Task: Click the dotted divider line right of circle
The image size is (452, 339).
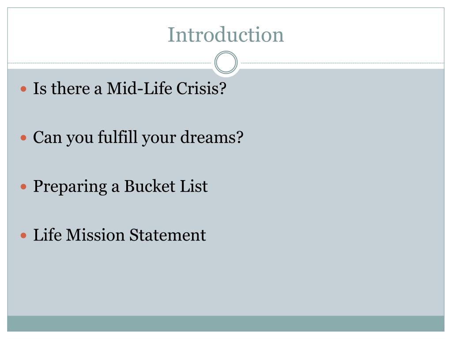Action: (342, 63)
